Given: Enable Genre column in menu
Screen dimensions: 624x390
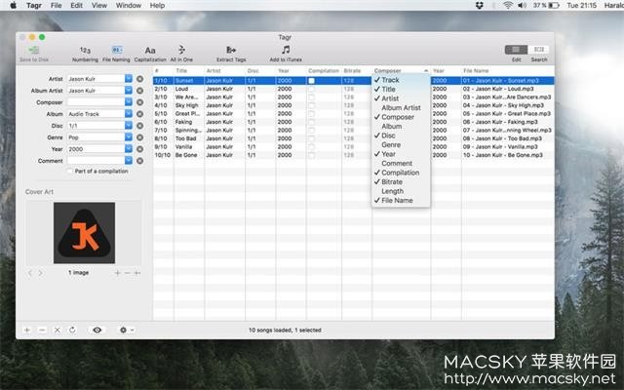Looking at the screenshot, I should pyautogui.click(x=401, y=145).
